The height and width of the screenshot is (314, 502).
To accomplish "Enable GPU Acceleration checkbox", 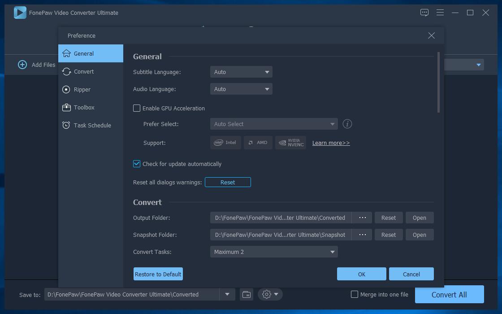I will pyautogui.click(x=137, y=108).
